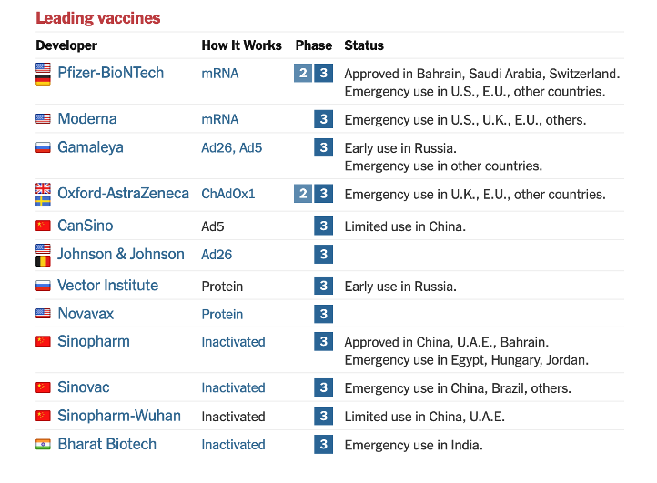Open the mRNA link for Moderna
This screenshot has height=483, width=657.
coord(220,119)
